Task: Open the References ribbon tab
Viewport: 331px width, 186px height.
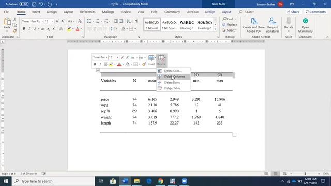Action: (x=87, y=12)
